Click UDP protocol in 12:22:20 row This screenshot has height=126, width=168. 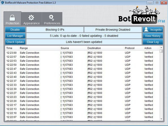[x=128, y=101]
